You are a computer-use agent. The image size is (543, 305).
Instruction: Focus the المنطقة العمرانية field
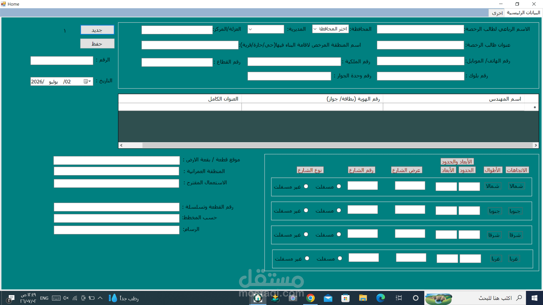pyautogui.click(x=117, y=171)
